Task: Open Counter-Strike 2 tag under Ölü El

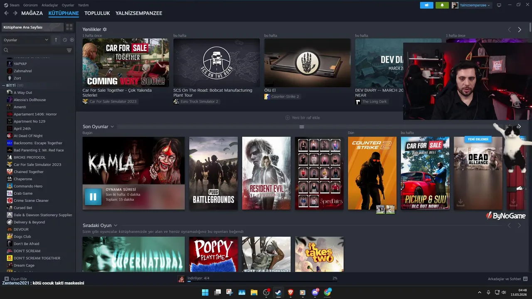Action: (282, 96)
